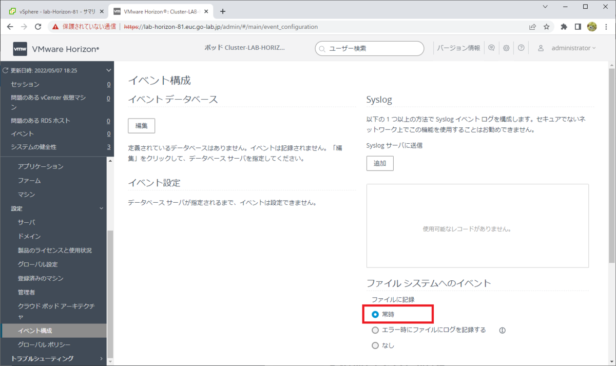
Task: Reload the page with the browser refresh icon
Action: [38, 27]
